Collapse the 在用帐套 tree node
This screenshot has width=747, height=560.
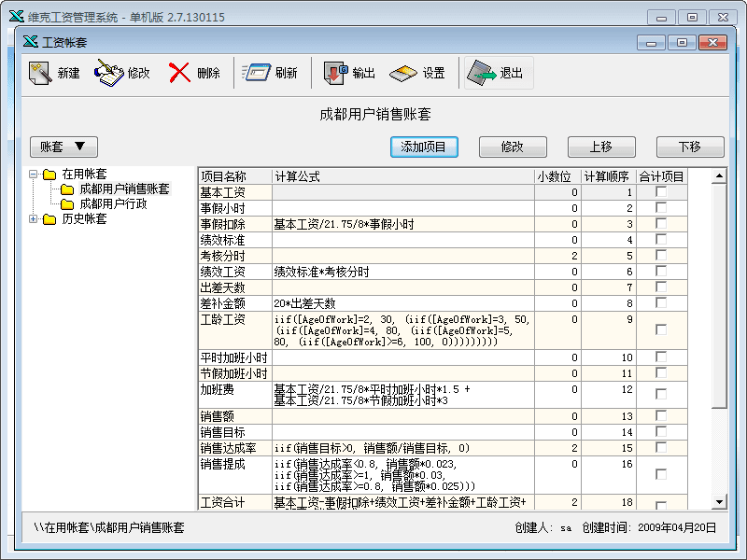point(35,175)
